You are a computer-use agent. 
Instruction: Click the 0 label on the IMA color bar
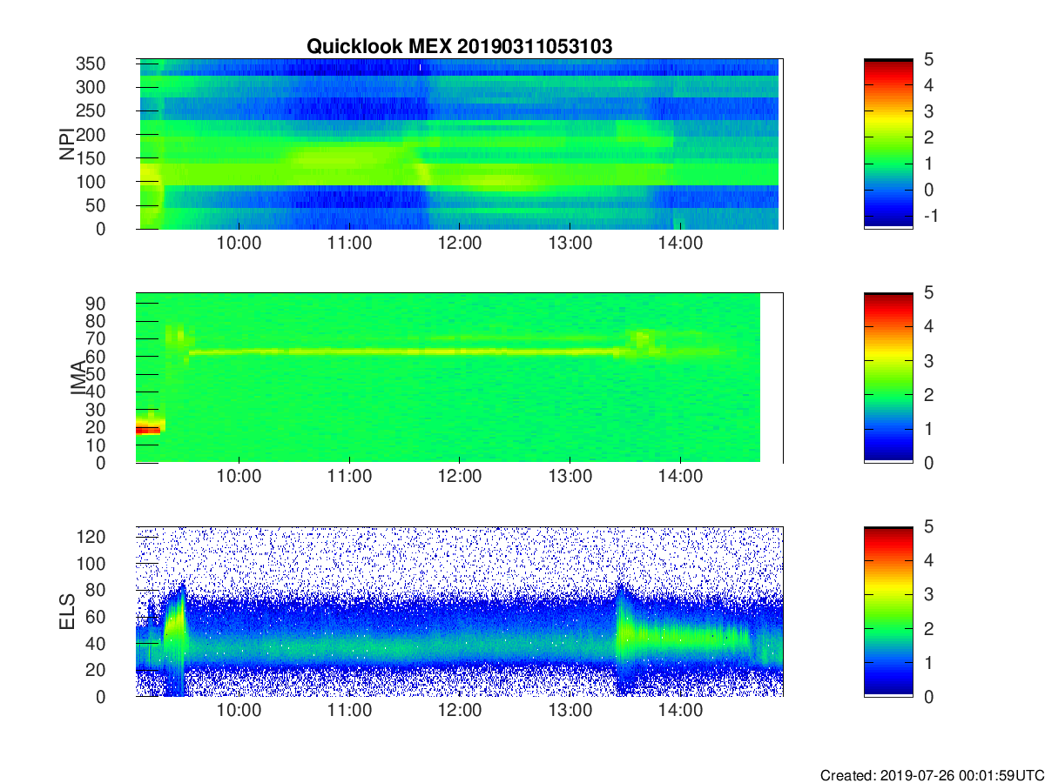click(928, 462)
